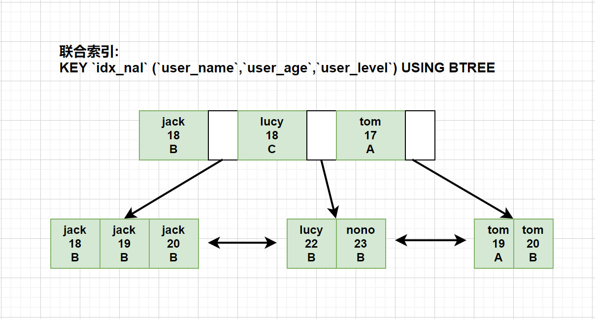Select leaf cell 'tom 20 B'
This screenshot has height=319, width=595.
click(533, 244)
